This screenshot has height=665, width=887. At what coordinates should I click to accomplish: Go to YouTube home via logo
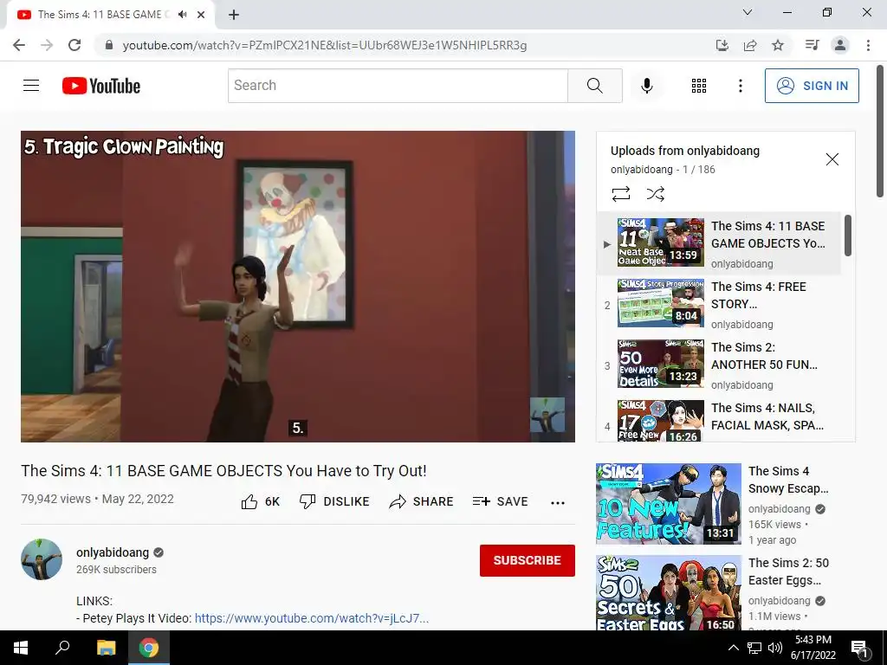pyautogui.click(x=101, y=86)
